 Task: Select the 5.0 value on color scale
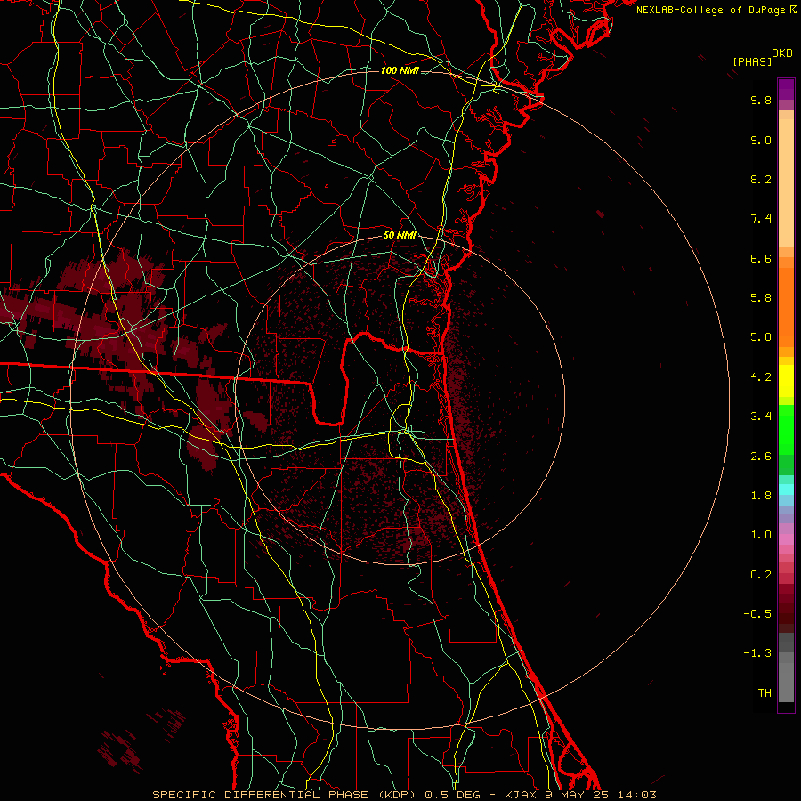click(761, 337)
